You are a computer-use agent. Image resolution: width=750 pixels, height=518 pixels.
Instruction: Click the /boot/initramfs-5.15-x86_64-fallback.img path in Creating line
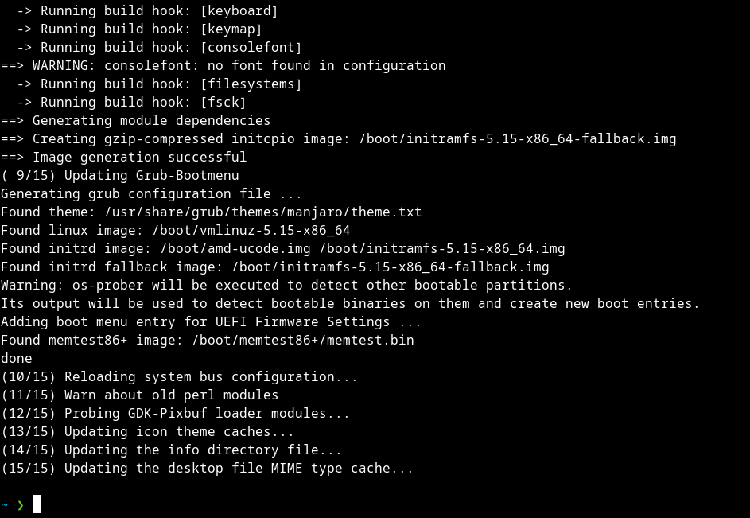[x=518, y=138]
